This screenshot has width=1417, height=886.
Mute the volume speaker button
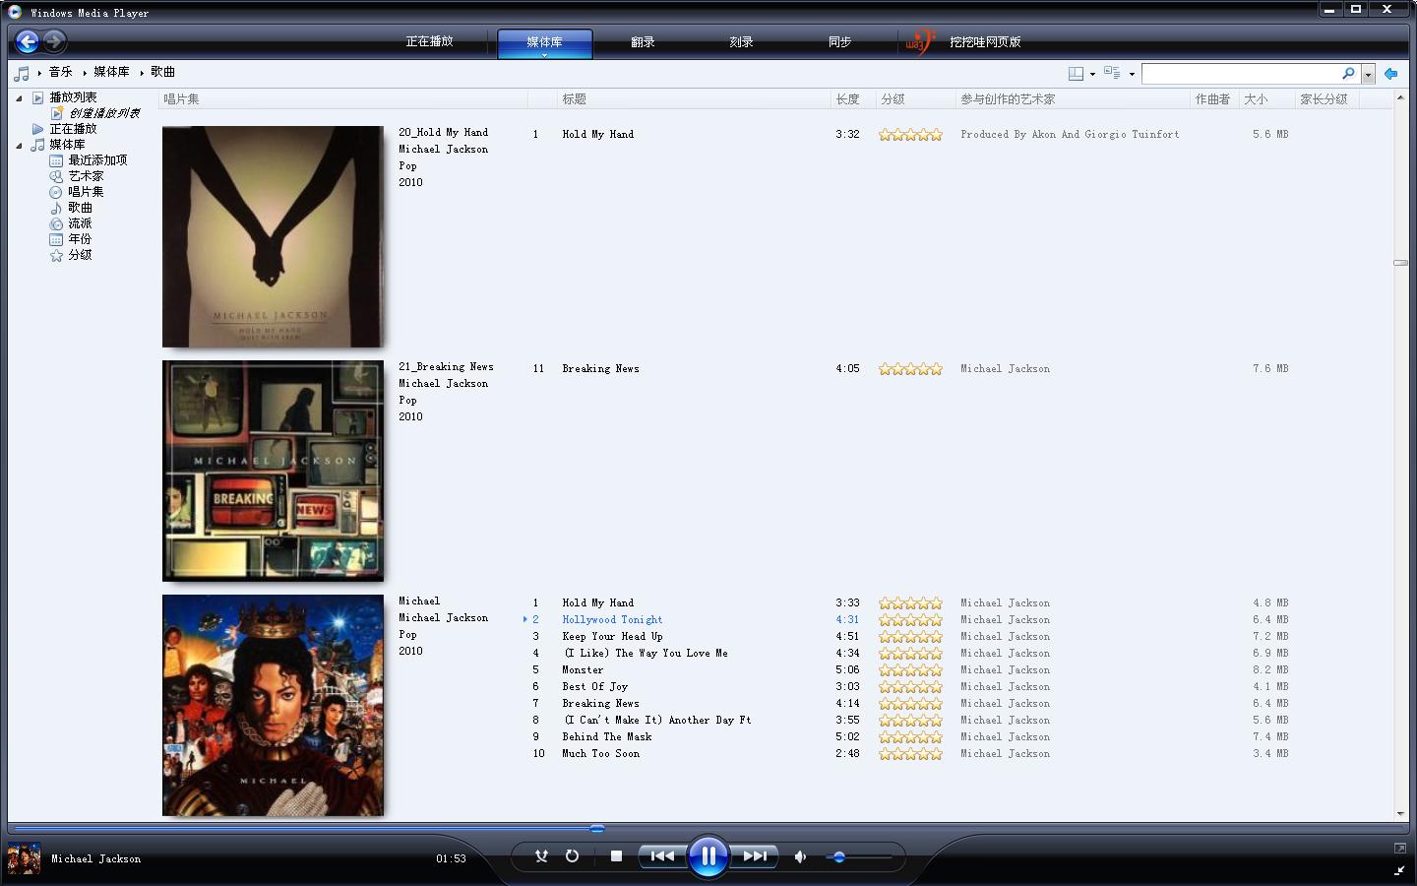point(800,856)
